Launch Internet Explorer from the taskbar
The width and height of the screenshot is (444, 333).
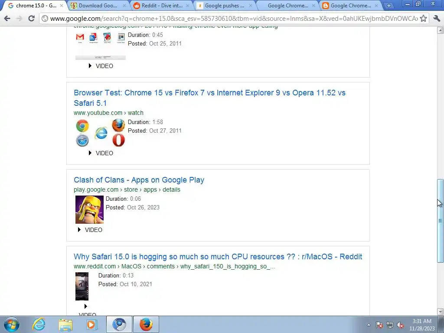click(39, 324)
